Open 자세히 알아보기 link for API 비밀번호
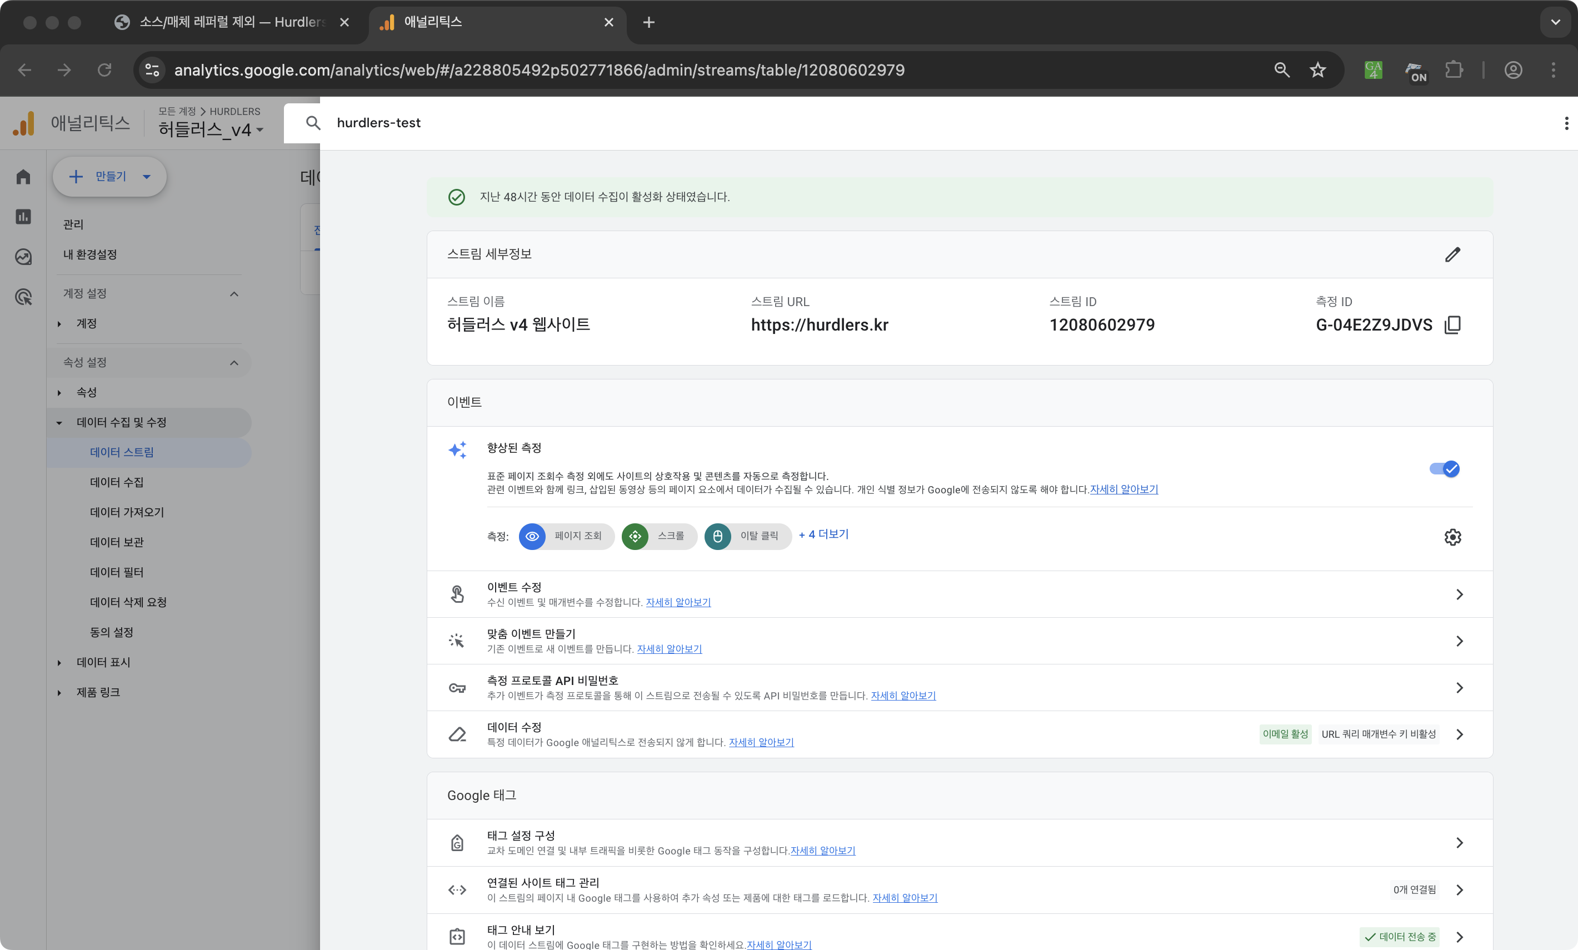Image resolution: width=1578 pixels, height=950 pixels. (903, 696)
